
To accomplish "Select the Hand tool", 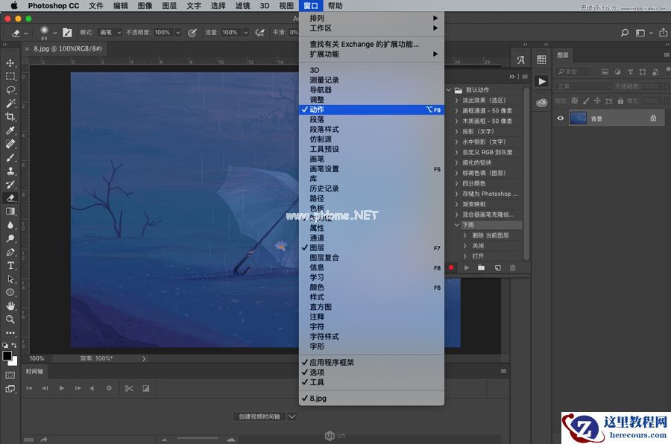I will pos(10,306).
